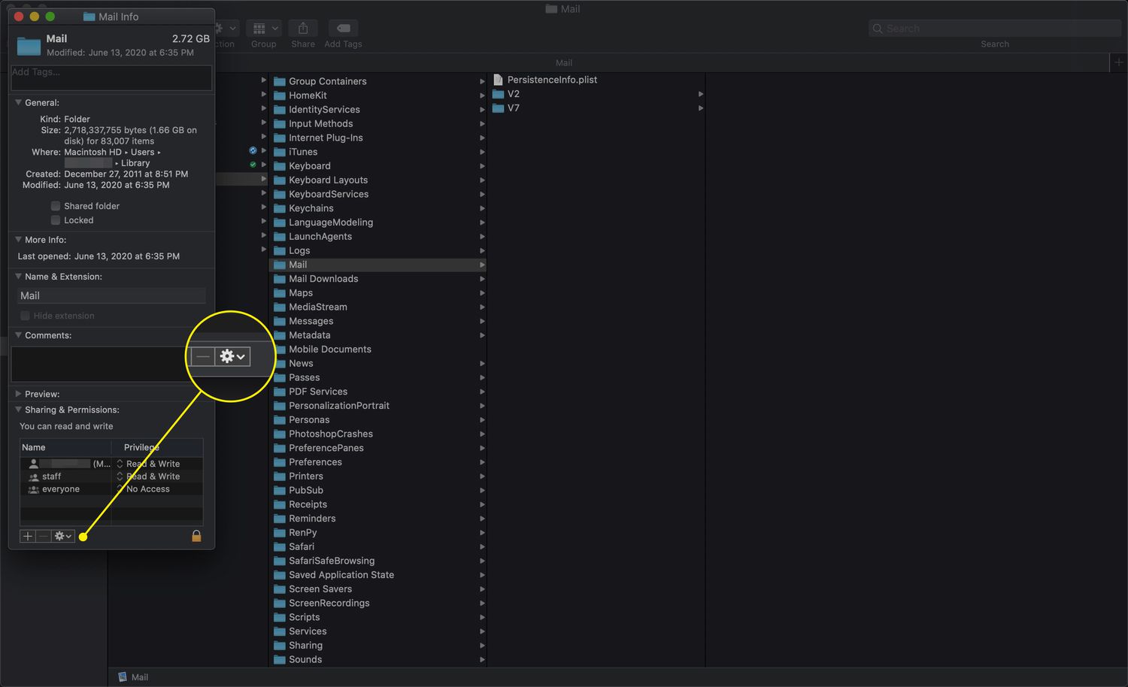Click the staff group icon in permissions
The image size is (1128, 687).
coord(33,477)
